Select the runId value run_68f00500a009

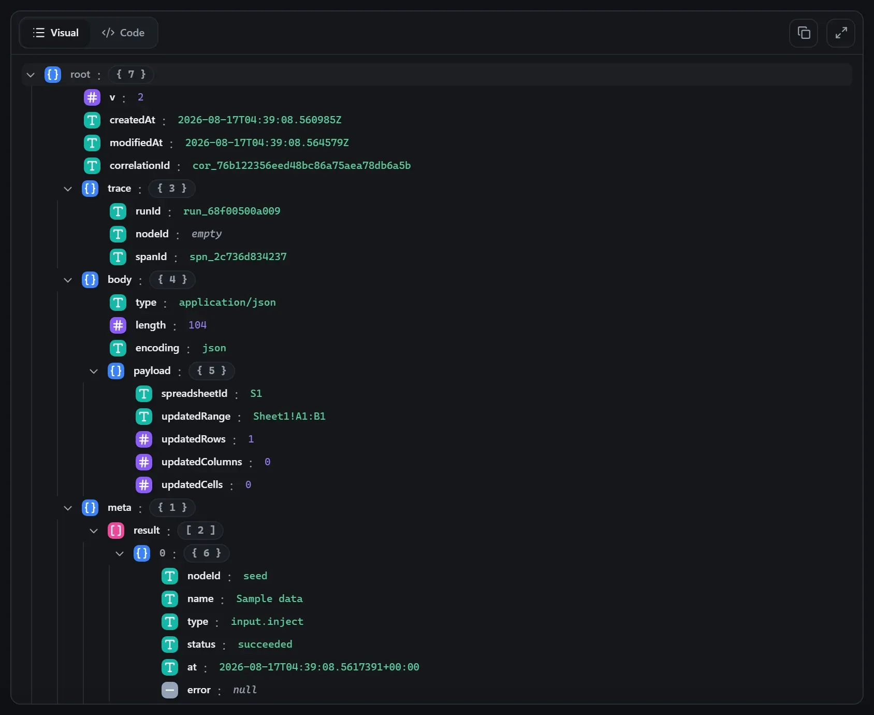[x=231, y=211]
